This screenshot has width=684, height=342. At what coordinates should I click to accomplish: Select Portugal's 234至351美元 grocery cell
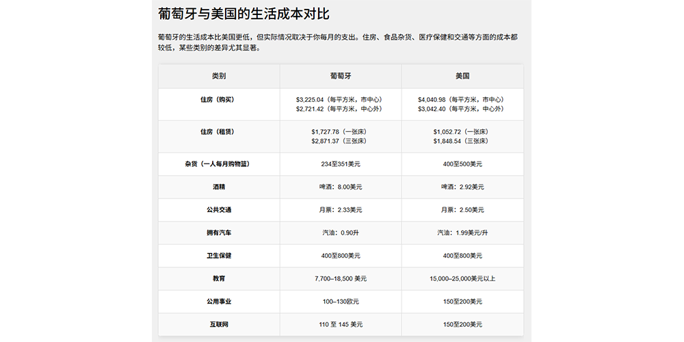point(340,164)
